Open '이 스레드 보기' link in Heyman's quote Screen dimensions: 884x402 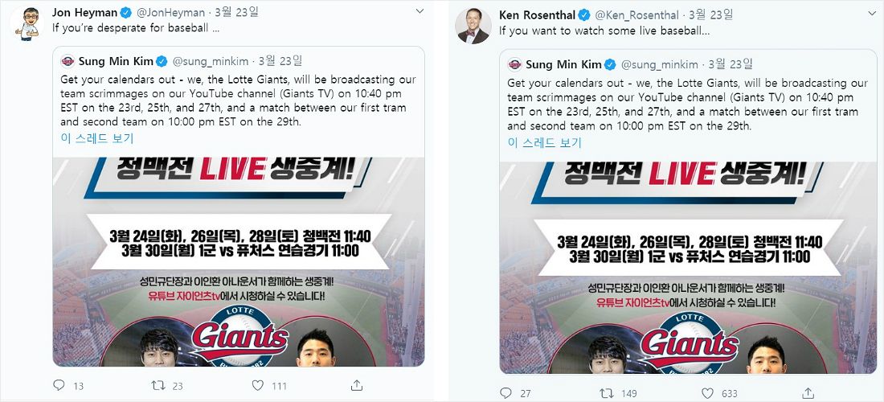pyautogui.click(x=97, y=138)
